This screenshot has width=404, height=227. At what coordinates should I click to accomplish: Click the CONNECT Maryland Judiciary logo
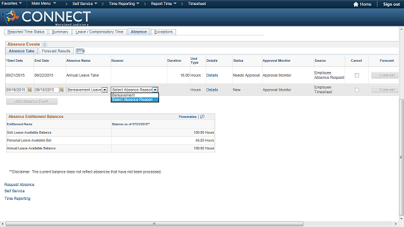click(46, 17)
